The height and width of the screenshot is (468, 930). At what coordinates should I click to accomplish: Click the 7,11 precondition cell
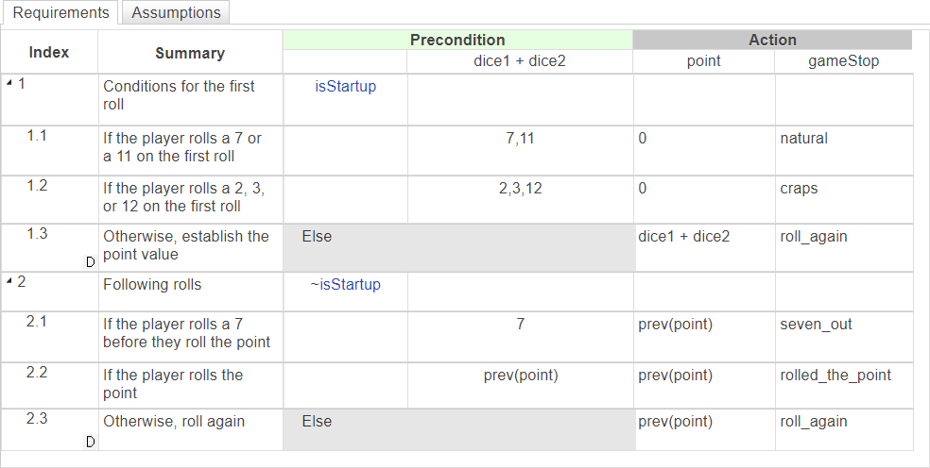tap(520, 139)
